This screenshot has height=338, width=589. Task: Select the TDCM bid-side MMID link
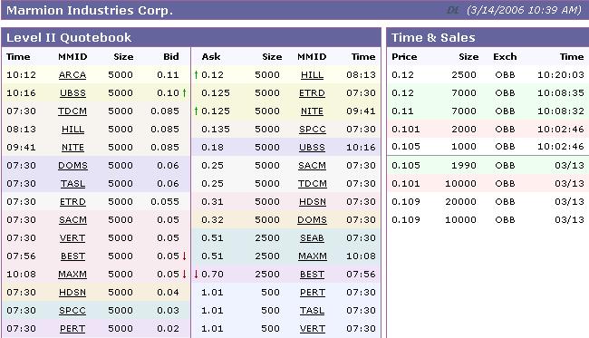72,111
